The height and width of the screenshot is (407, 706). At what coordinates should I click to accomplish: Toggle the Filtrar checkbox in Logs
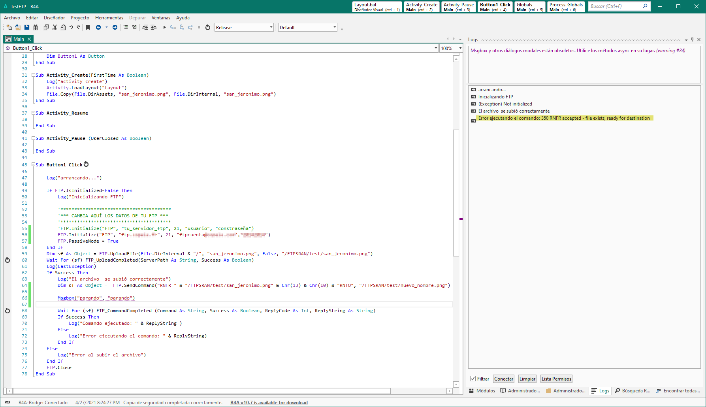pyautogui.click(x=473, y=379)
